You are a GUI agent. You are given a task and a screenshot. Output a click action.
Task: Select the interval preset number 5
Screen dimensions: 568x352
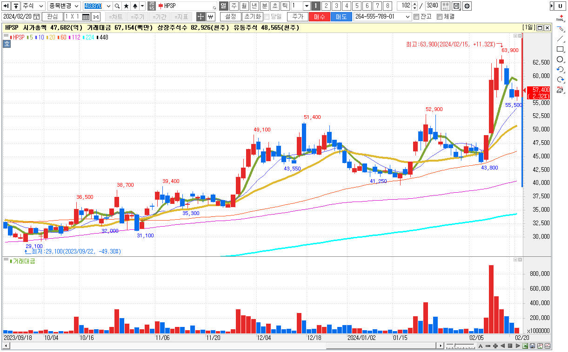click(x=357, y=6)
